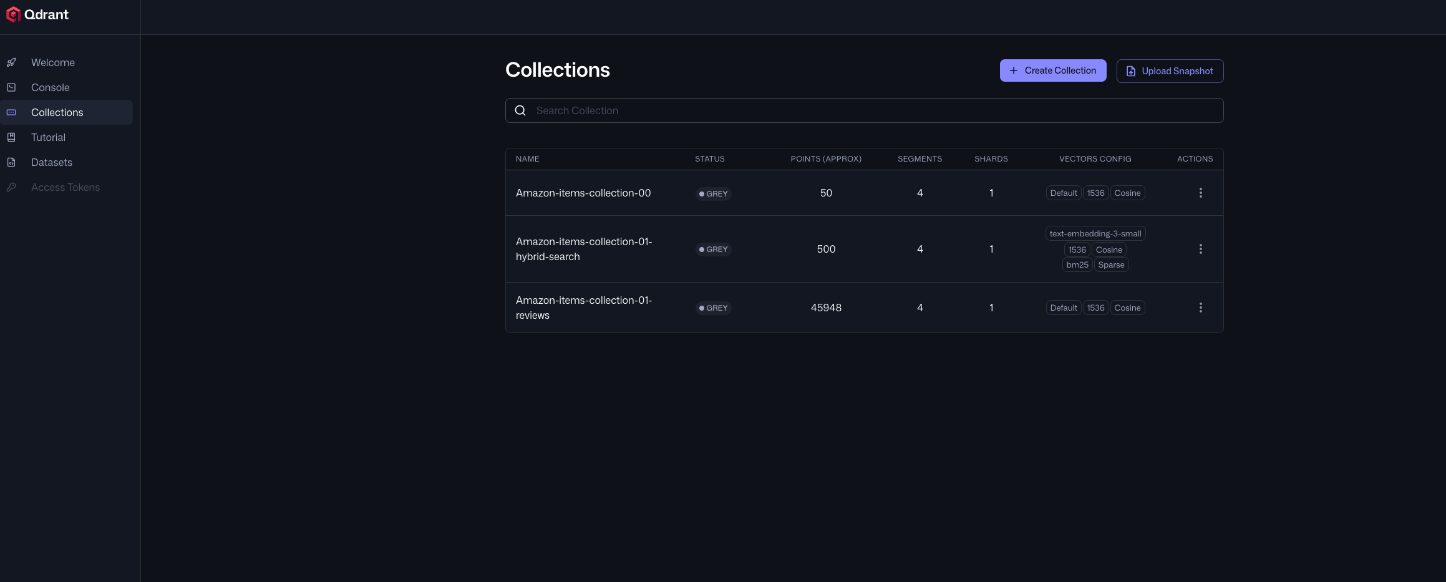Image resolution: width=1446 pixels, height=582 pixels.
Task: Click the Cosine chip in hybrid-search vectors config
Action: (1109, 249)
